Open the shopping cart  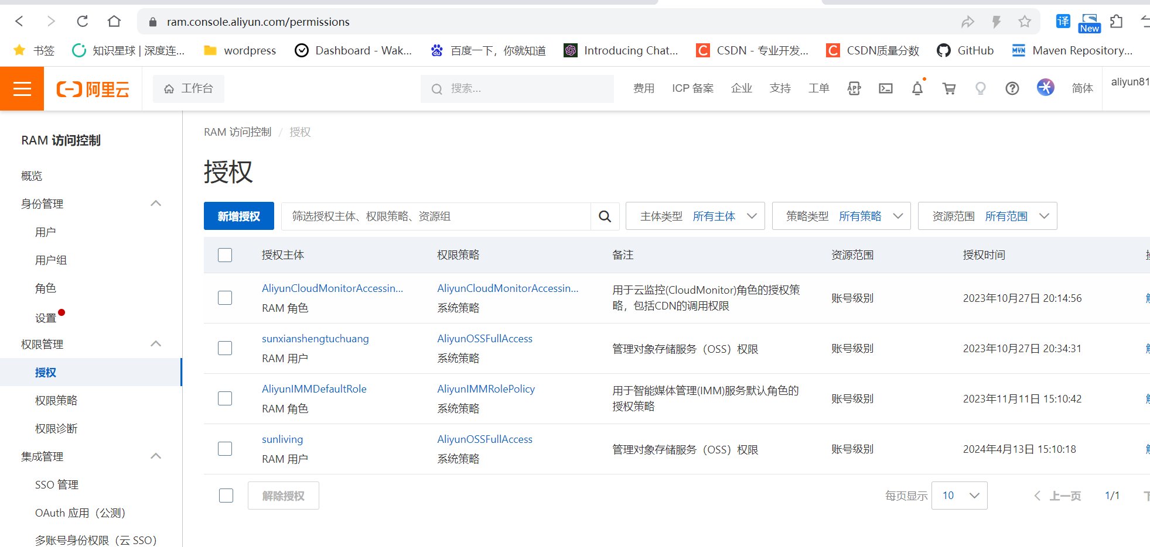(x=949, y=88)
